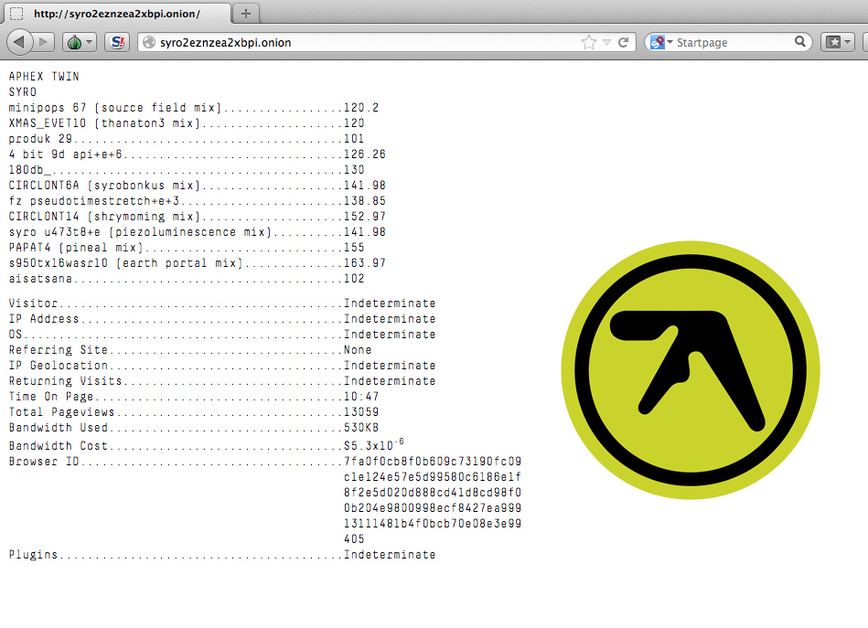
Task: Click the magnifying glass to search Startpage
Action: 802,41
